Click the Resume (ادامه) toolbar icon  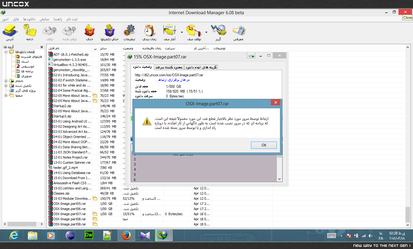30,31
